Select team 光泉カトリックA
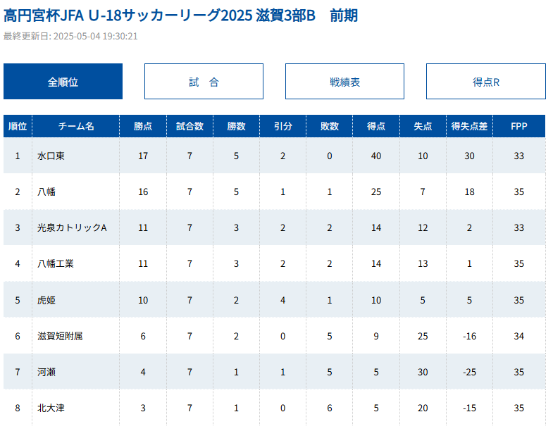 (72, 227)
